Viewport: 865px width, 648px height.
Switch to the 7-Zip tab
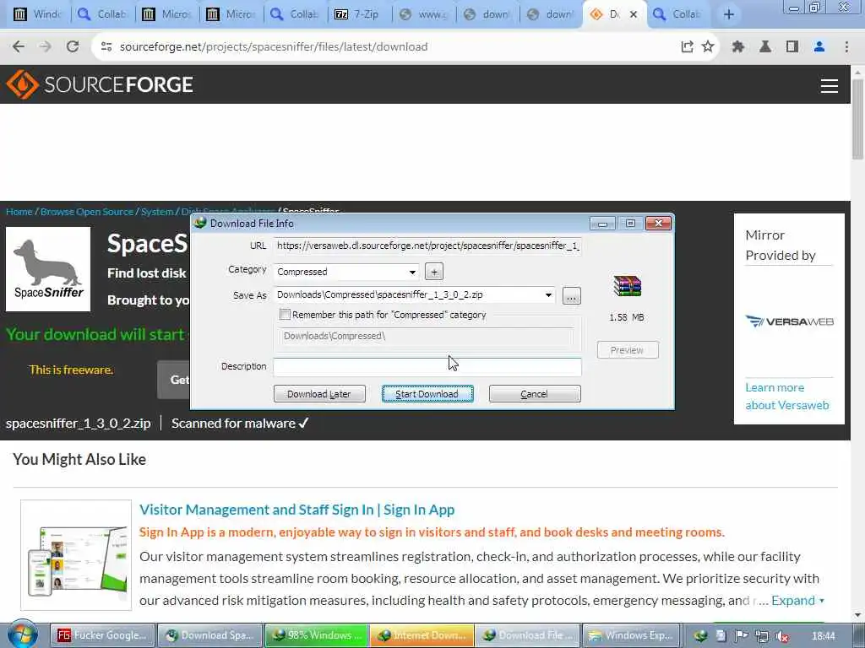click(358, 14)
